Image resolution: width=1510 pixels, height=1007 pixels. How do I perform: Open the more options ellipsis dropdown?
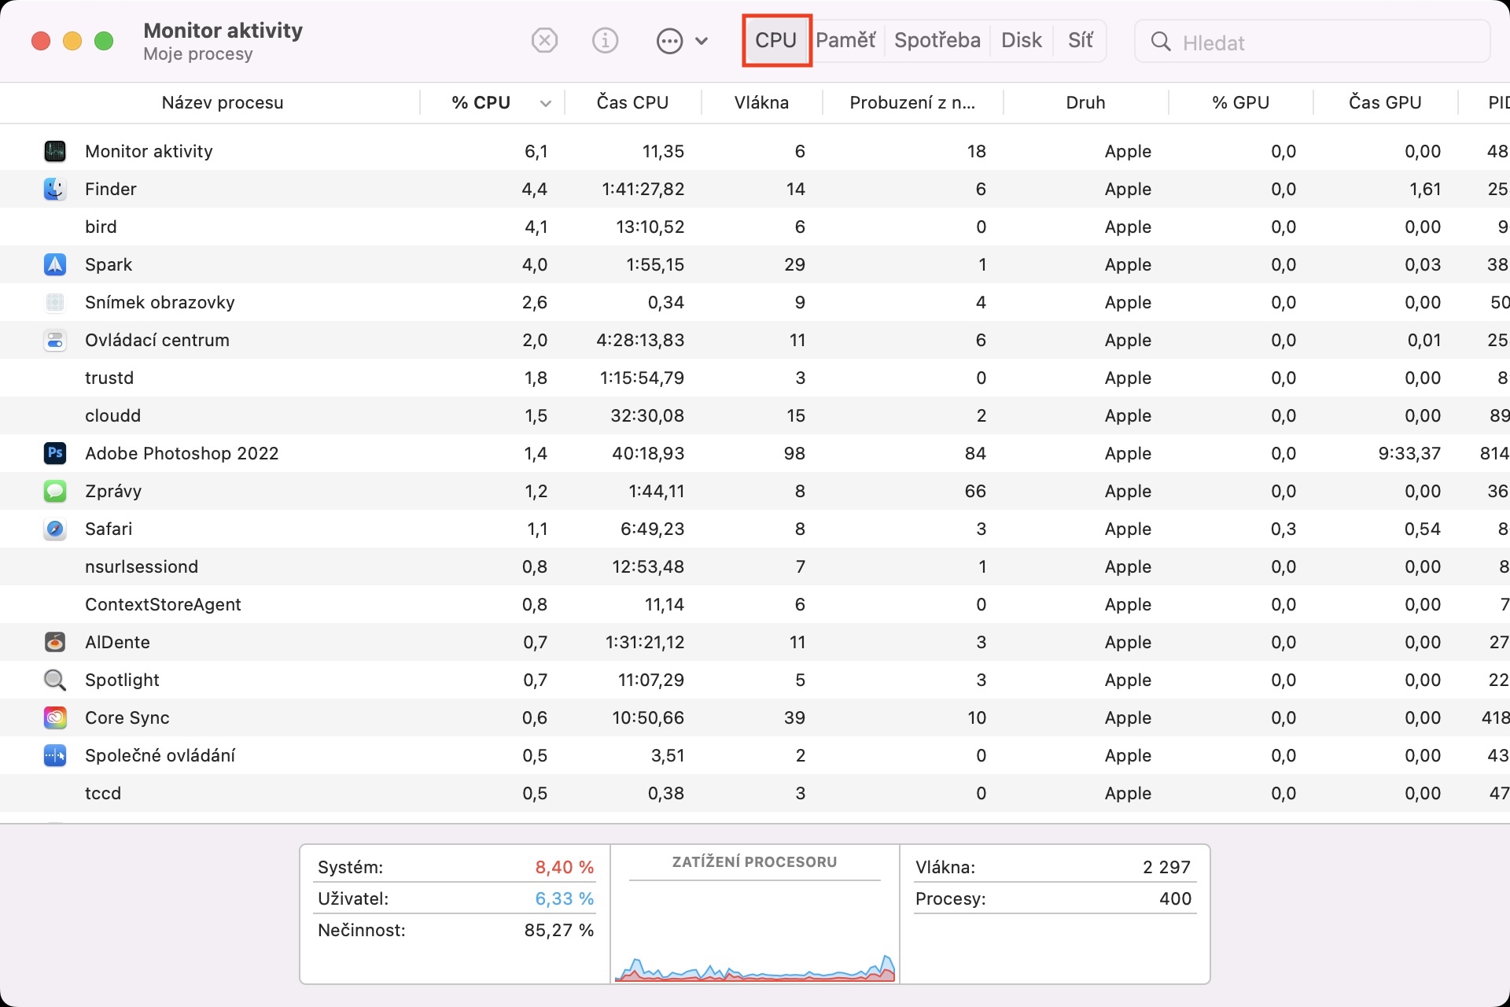(681, 41)
